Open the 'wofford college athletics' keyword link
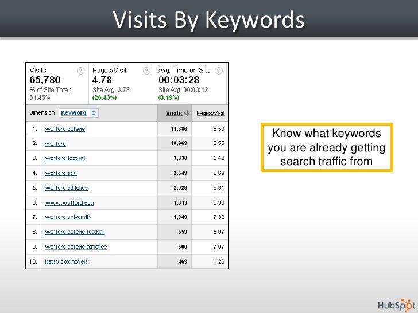The height and width of the screenshot is (313, 418). pyautogui.click(x=76, y=247)
